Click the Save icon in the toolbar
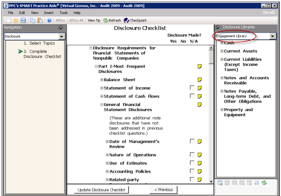 click(x=22, y=20)
